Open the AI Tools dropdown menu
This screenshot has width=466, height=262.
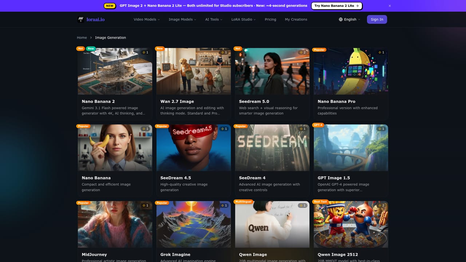click(214, 19)
